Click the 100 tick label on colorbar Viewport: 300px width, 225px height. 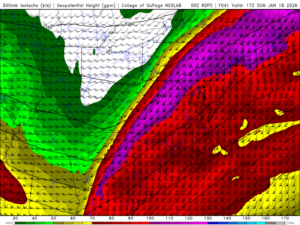[x=150, y=218]
